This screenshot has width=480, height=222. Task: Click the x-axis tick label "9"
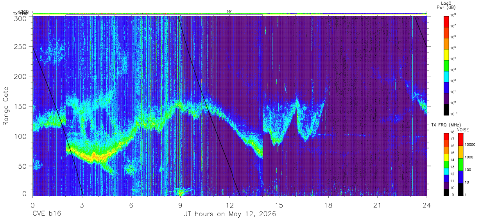coord(180,205)
